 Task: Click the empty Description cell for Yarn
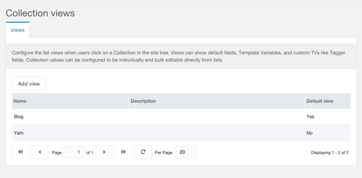217,133
